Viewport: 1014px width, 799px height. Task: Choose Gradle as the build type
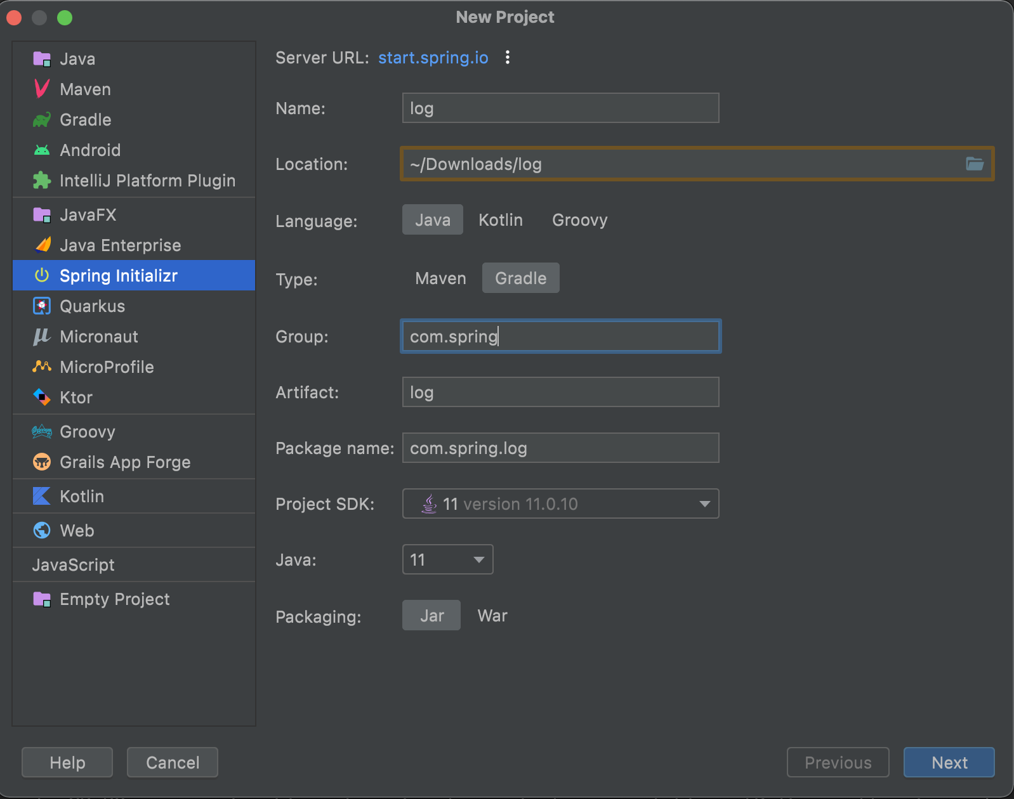point(521,278)
